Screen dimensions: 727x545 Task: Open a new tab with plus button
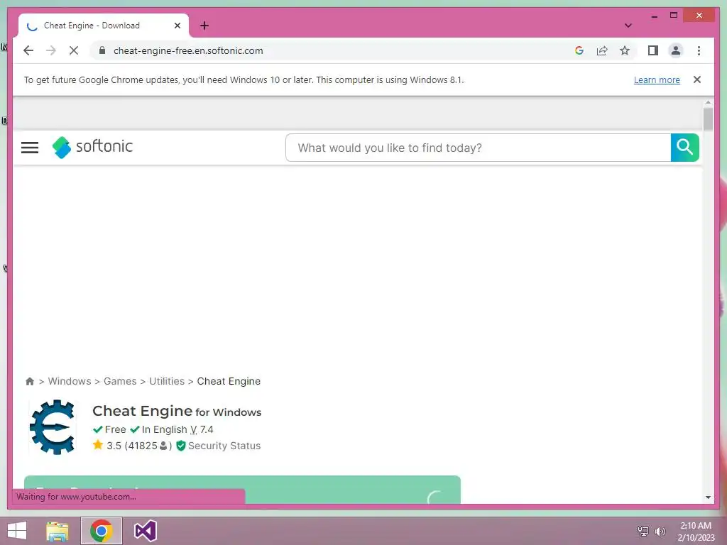pyautogui.click(x=204, y=26)
